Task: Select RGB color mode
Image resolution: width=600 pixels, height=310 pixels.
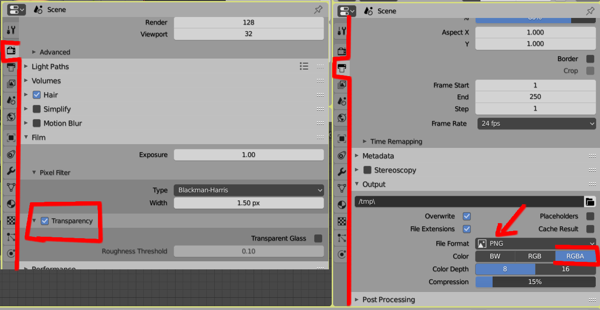Action: coord(535,256)
